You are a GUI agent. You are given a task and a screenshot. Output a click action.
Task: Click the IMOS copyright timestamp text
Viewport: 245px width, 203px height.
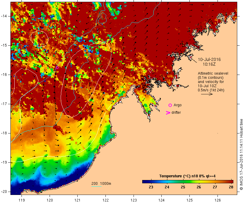tap(241, 155)
